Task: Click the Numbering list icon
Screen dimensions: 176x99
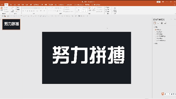Action: click(52, 8)
